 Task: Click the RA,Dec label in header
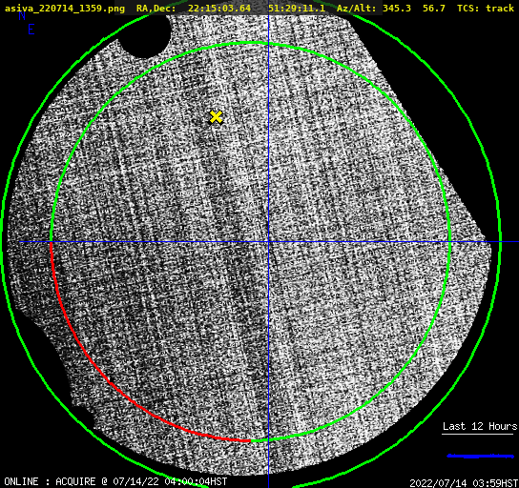156,9
